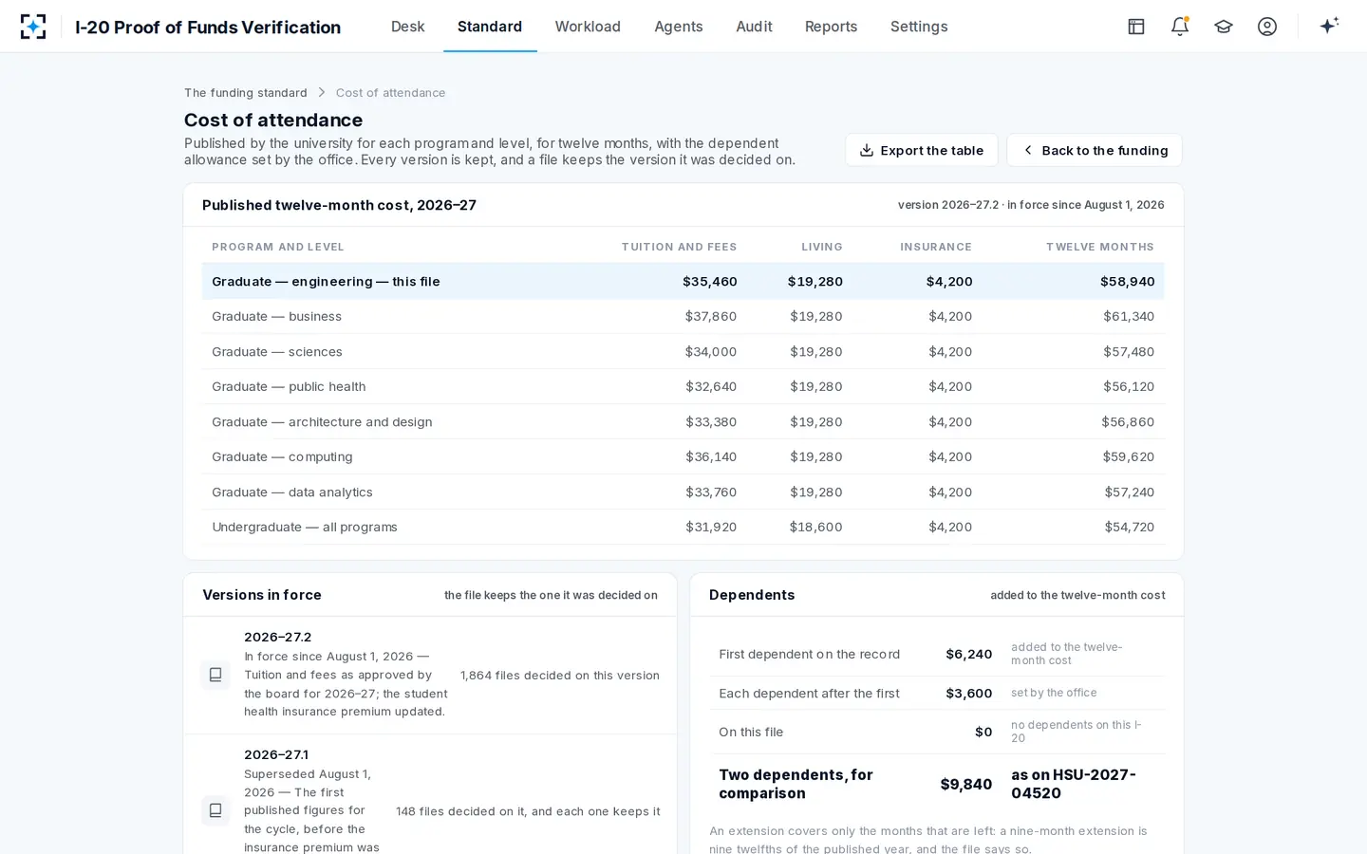Open the user account icon
This screenshot has width=1367, height=854.
tap(1267, 27)
